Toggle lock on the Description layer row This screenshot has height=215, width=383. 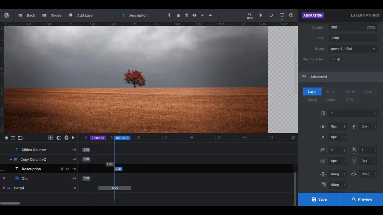click(62, 169)
